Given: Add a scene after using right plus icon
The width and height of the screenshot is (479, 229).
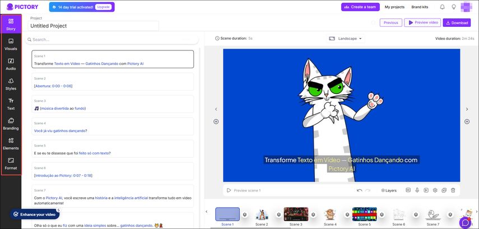Looking at the screenshot, I should (467, 121).
